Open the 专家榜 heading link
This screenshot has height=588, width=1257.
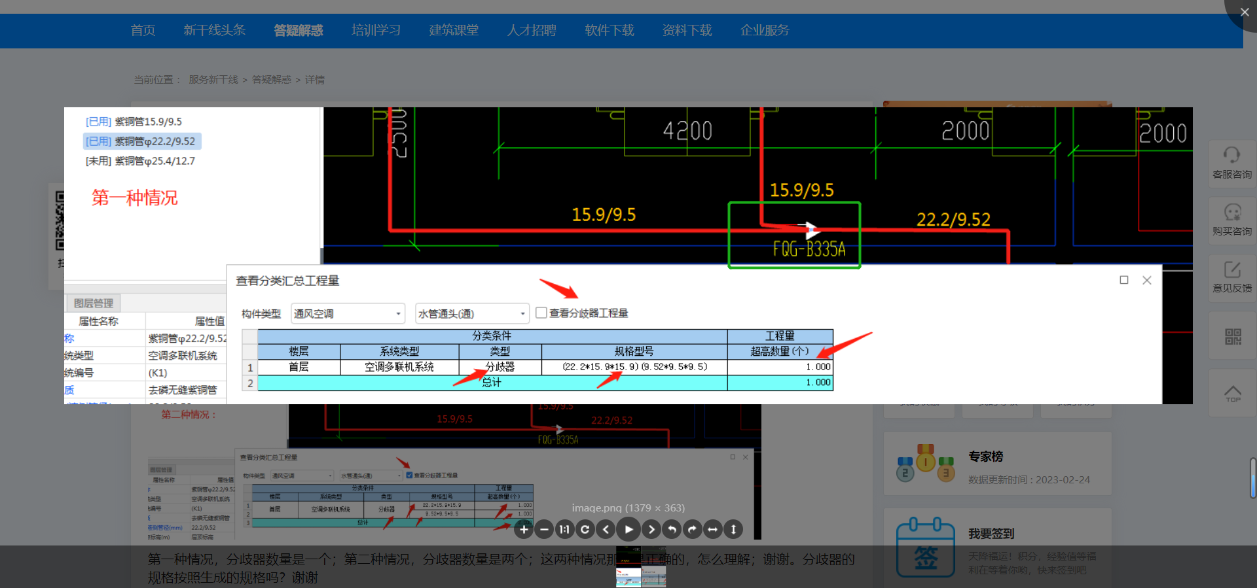tap(986, 457)
